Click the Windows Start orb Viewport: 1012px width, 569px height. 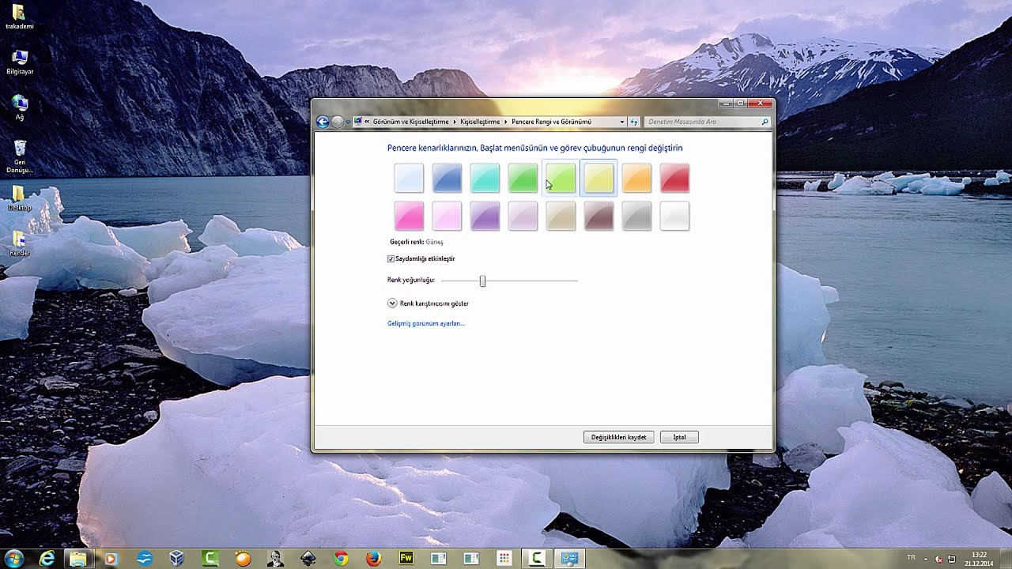(x=16, y=557)
